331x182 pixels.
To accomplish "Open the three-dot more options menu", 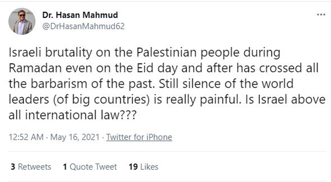I will [x=320, y=15].
